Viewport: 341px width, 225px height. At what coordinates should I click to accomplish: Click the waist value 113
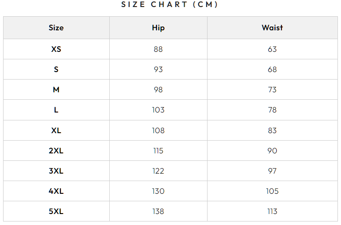point(272,211)
